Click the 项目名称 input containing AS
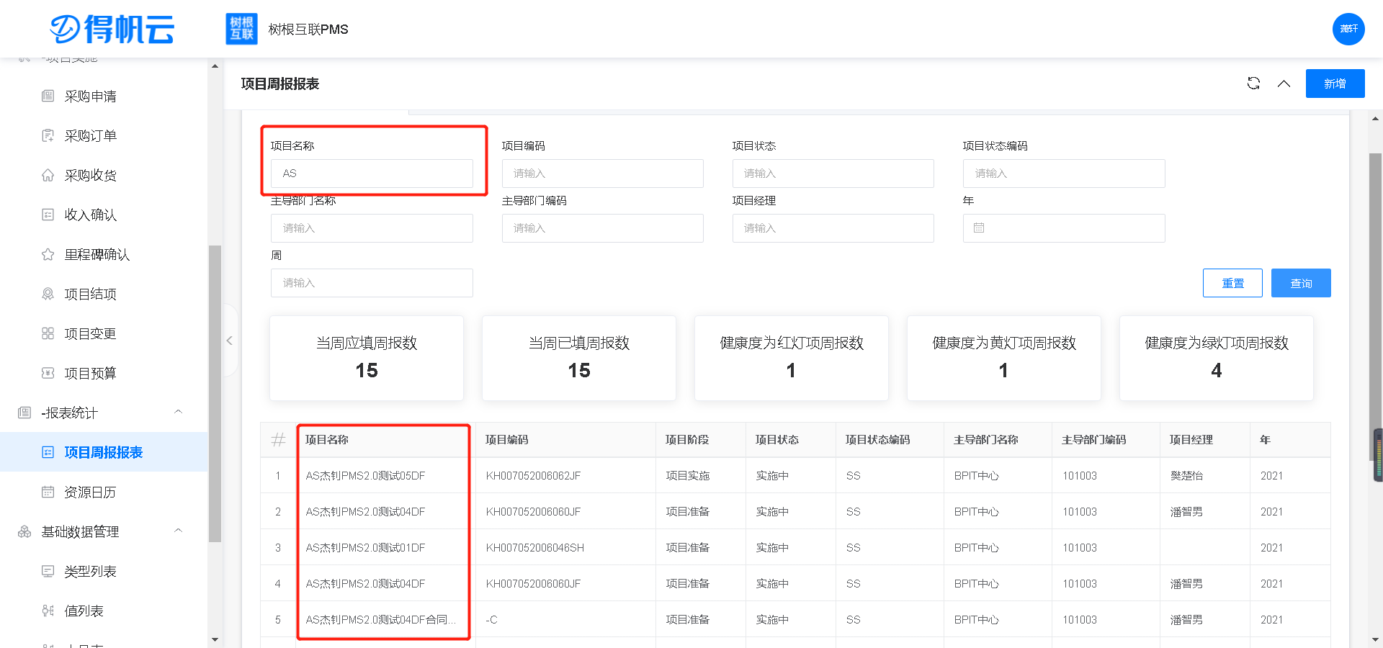Screen dimensions: 1383x648 372,174
